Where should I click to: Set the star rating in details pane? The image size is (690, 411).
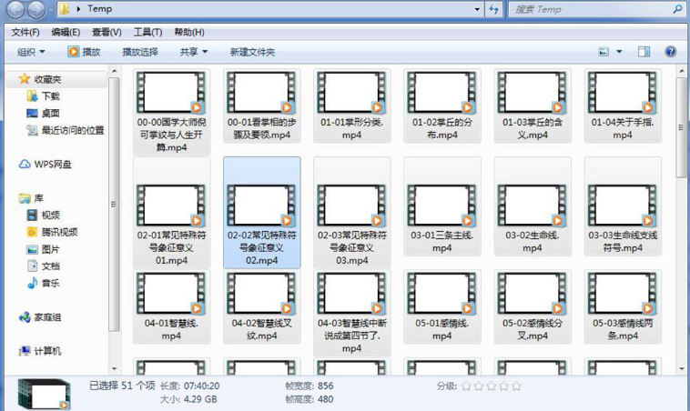point(491,386)
